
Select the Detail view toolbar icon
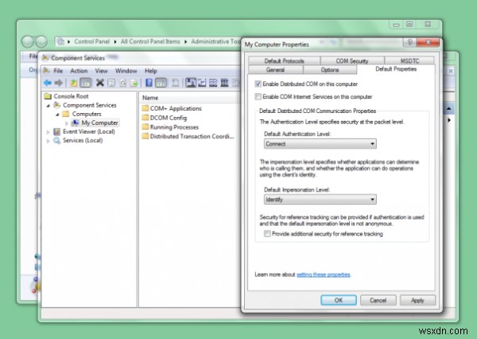click(224, 83)
